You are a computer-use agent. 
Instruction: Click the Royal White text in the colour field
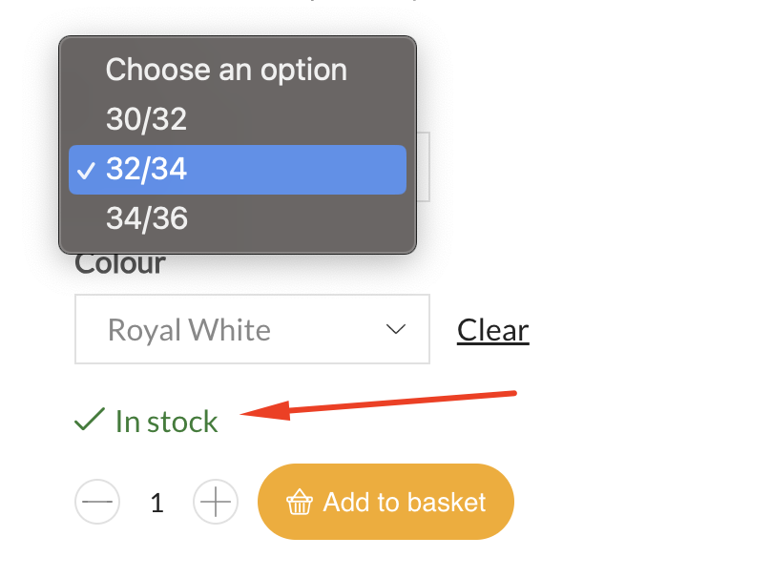189,330
